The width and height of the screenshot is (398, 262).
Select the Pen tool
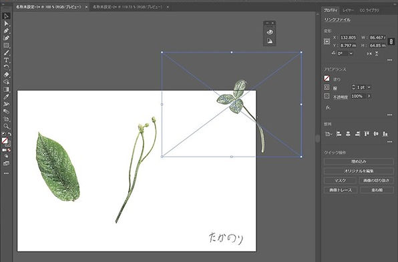click(x=7, y=31)
